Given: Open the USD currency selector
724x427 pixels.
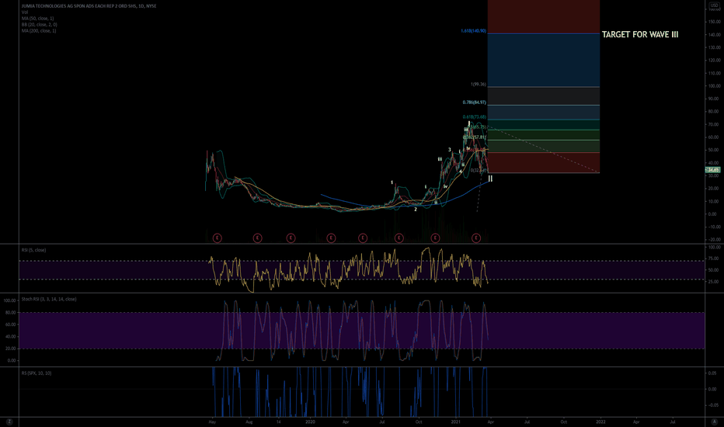Looking at the screenshot, I should pos(715,5).
